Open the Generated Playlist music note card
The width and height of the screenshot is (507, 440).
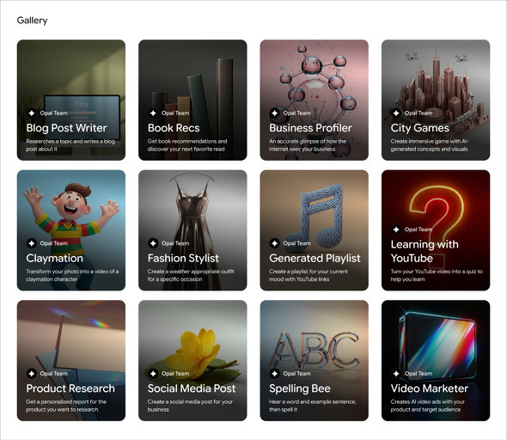click(314, 230)
